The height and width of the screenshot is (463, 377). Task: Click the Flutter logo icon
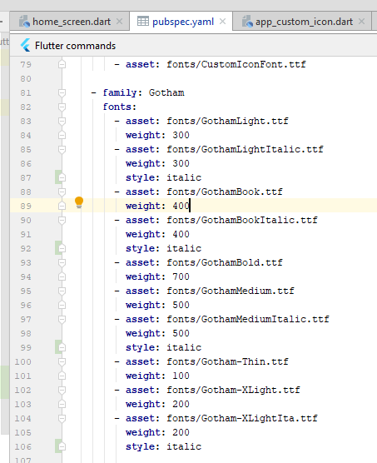pos(25,46)
